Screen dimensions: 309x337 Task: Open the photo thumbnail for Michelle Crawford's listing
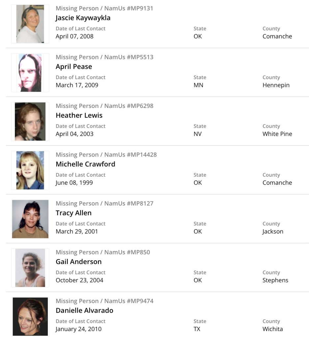[x=30, y=170]
